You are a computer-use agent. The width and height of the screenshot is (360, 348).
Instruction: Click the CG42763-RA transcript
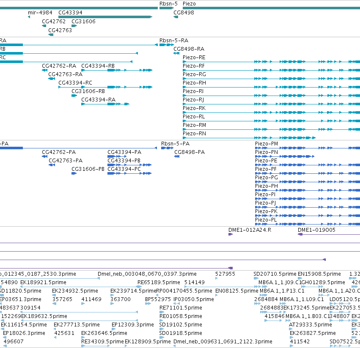point(65,74)
